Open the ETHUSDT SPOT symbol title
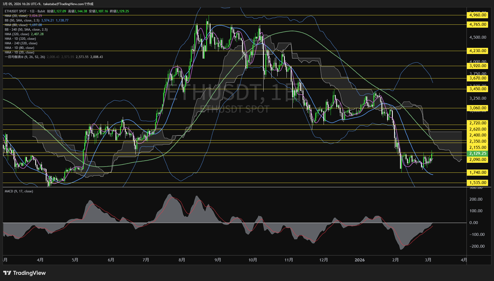Screen dimensions: 494x281 (x=16, y=11)
